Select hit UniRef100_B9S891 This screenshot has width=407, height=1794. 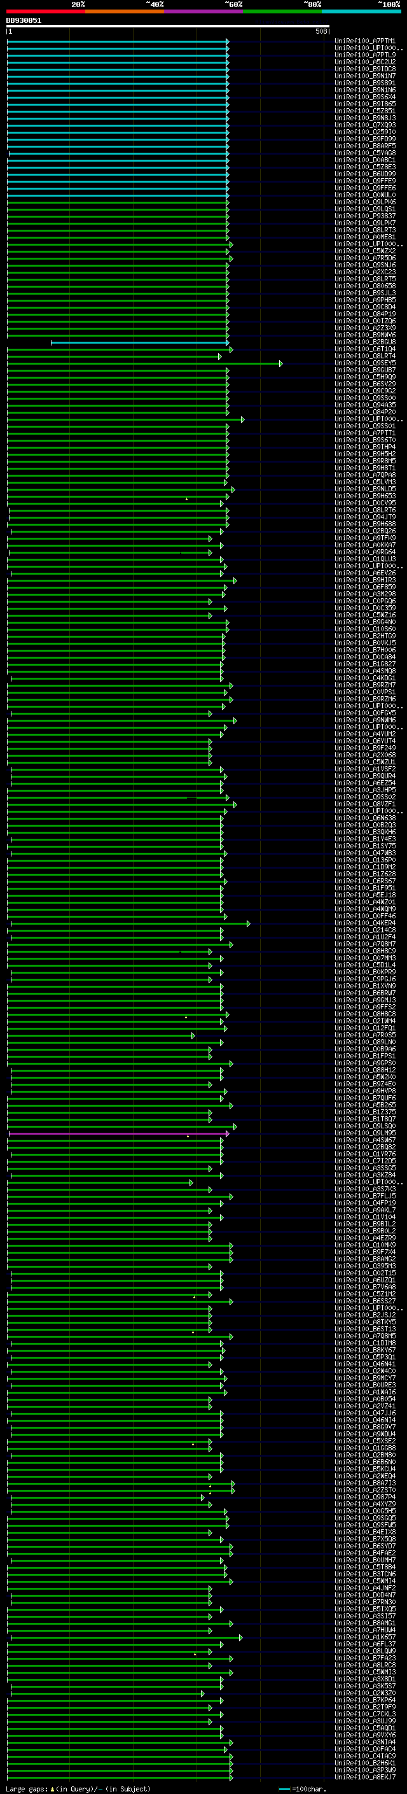[x=365, y=83]
